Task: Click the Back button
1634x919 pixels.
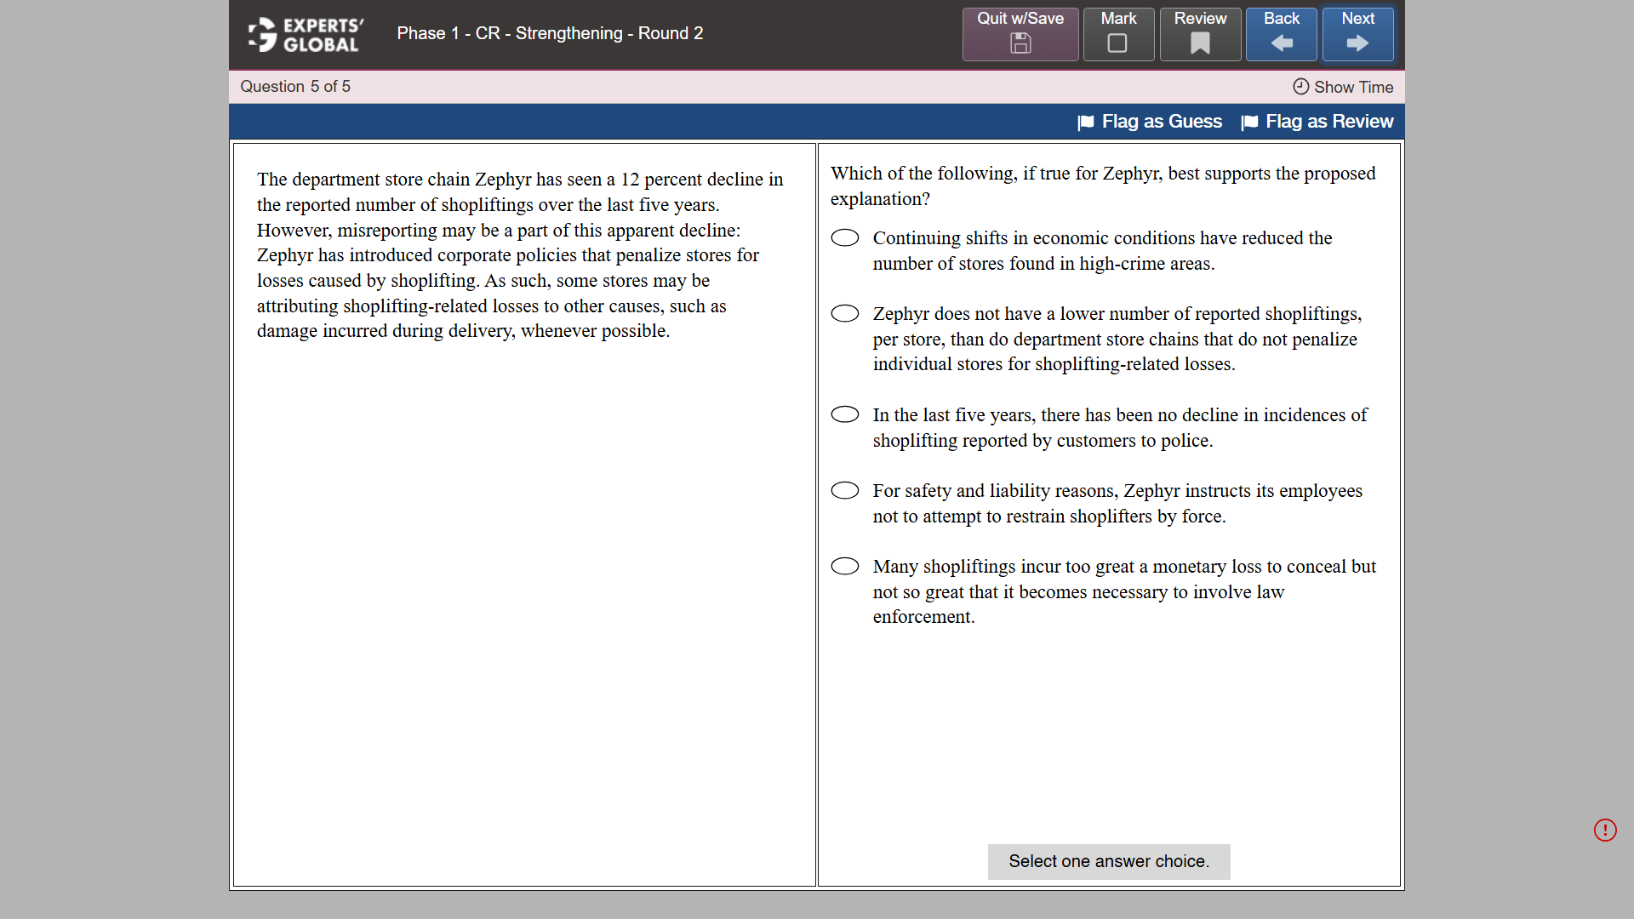Action: (1282, 34)
